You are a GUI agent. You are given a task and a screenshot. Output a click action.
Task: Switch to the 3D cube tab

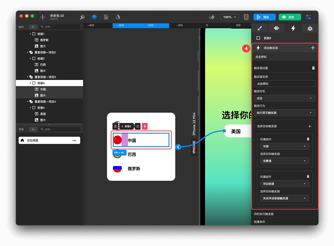310,28
